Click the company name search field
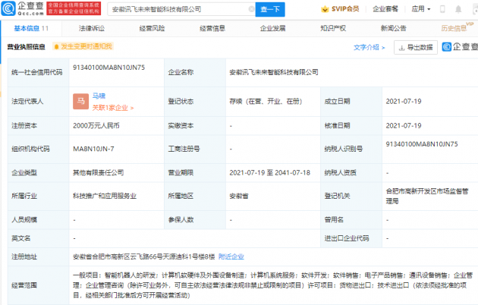 click(x=175, y=9)
